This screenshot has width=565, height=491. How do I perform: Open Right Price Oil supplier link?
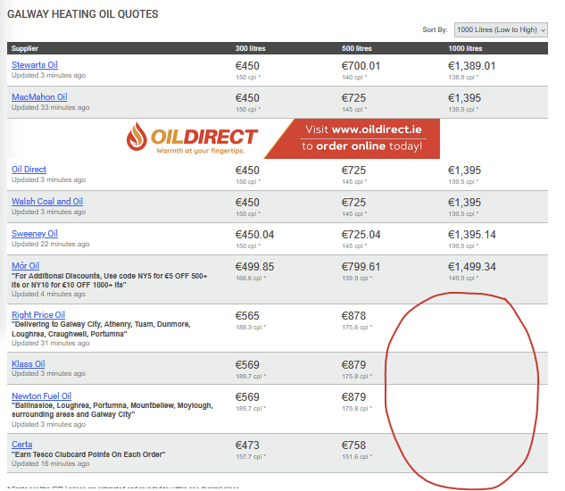click(x=38, y=315)
